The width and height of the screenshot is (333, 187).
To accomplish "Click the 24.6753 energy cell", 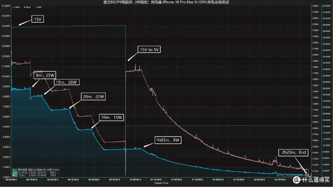I will (x=42, y=172).
